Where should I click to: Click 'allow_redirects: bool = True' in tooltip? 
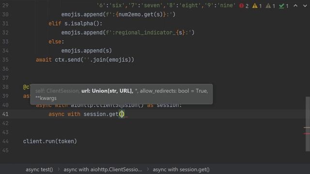click(174, 91)
